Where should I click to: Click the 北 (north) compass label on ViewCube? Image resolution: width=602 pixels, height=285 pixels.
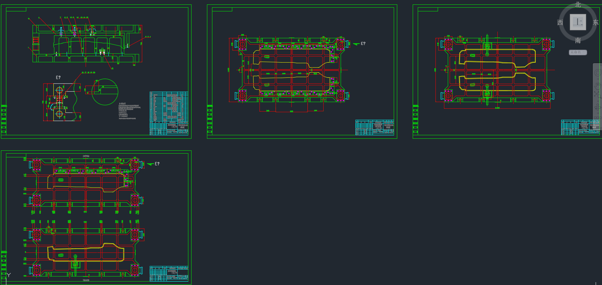coord(578,4)
